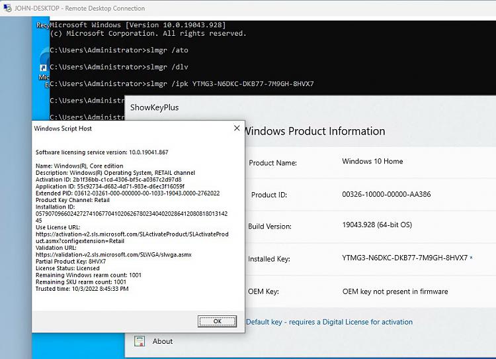Image resolution: width=496 pixels, height=359 pixels.
Task: Click the Microsoft Windows version line in console
Action: tap(138, 25)
